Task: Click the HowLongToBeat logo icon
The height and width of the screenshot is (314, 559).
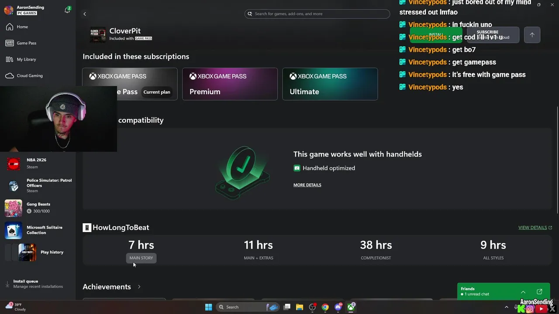Action: tap(87, 228)
